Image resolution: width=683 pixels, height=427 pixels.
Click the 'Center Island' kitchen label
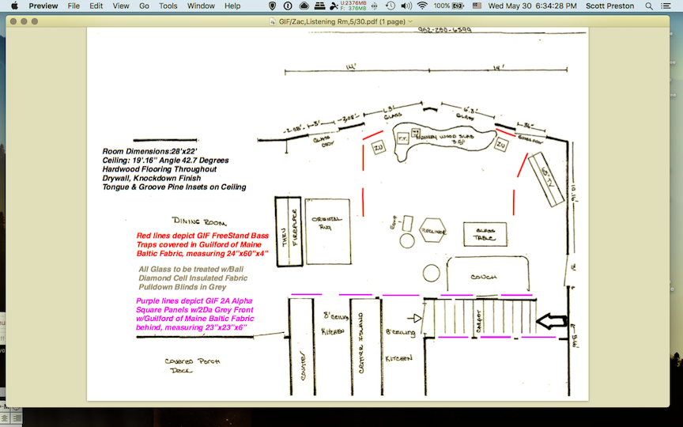point(361,342)
